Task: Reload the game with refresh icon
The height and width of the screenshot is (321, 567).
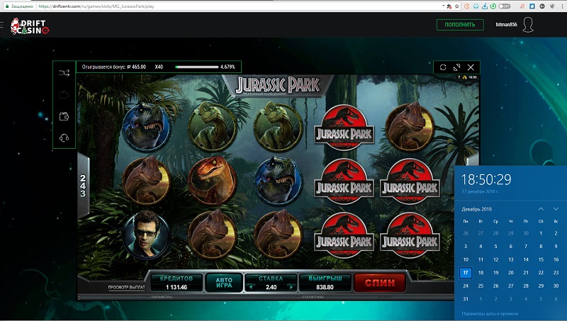Action: tap(443, 67)
